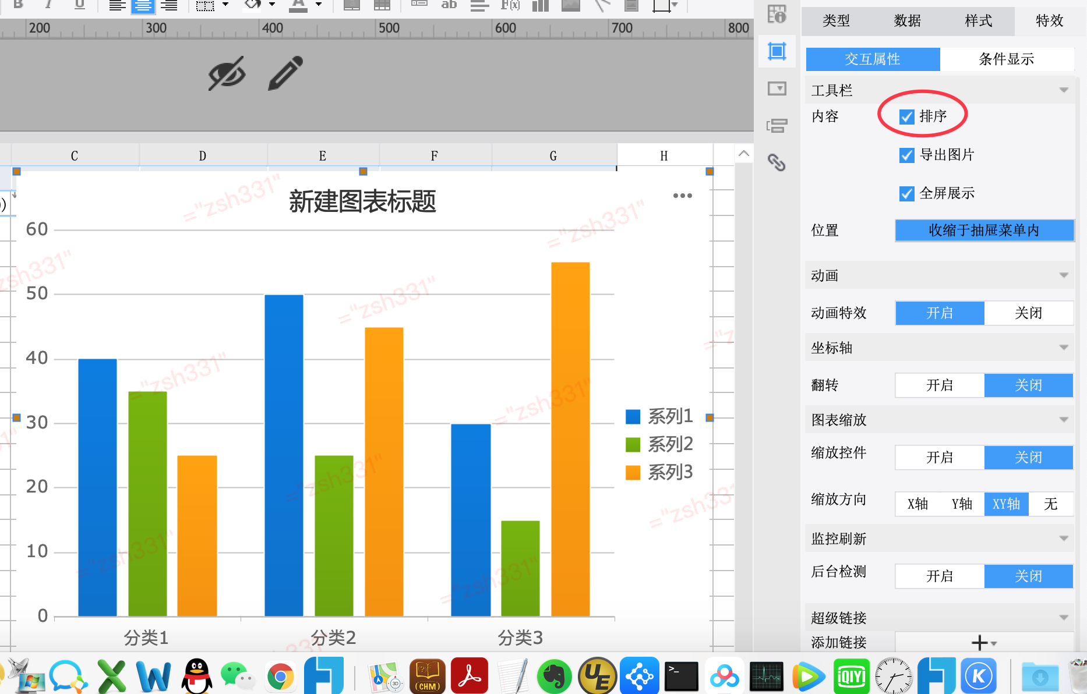Uncheck the 全屏展示 checkbox
Screen dimensions: 1087x694
pyautogui.click(x=906, y=194)
